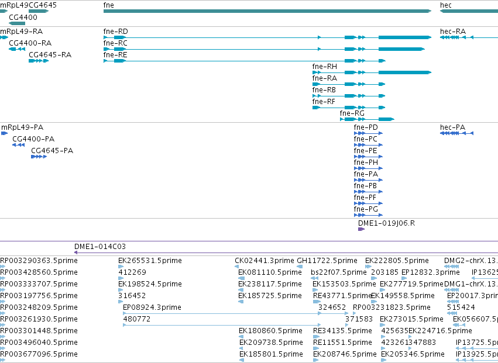Select the DME1-014C03 feature label
The width and height of the screenshot is (498, 363).
pos(100,247)
